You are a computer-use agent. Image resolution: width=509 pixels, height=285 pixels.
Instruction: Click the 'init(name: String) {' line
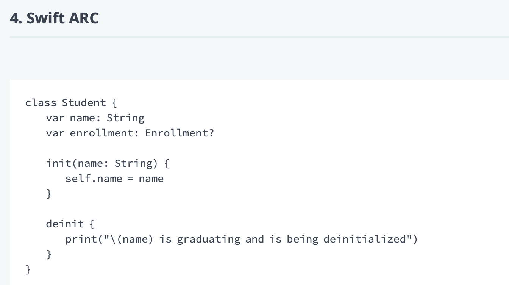(x=108, y=163)
